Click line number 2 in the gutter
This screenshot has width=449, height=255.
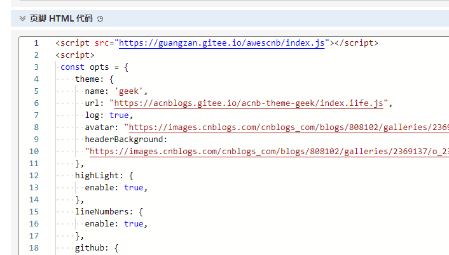click(36, 55)
